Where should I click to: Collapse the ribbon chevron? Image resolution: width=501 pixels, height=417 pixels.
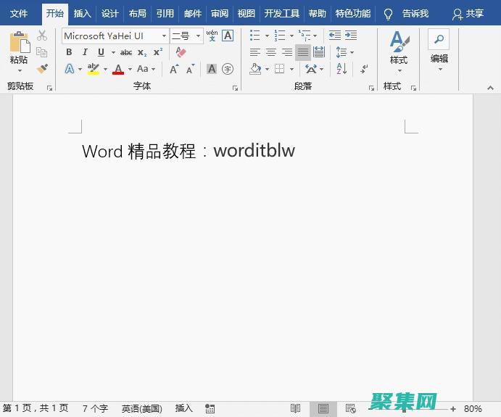pos(490,88)
